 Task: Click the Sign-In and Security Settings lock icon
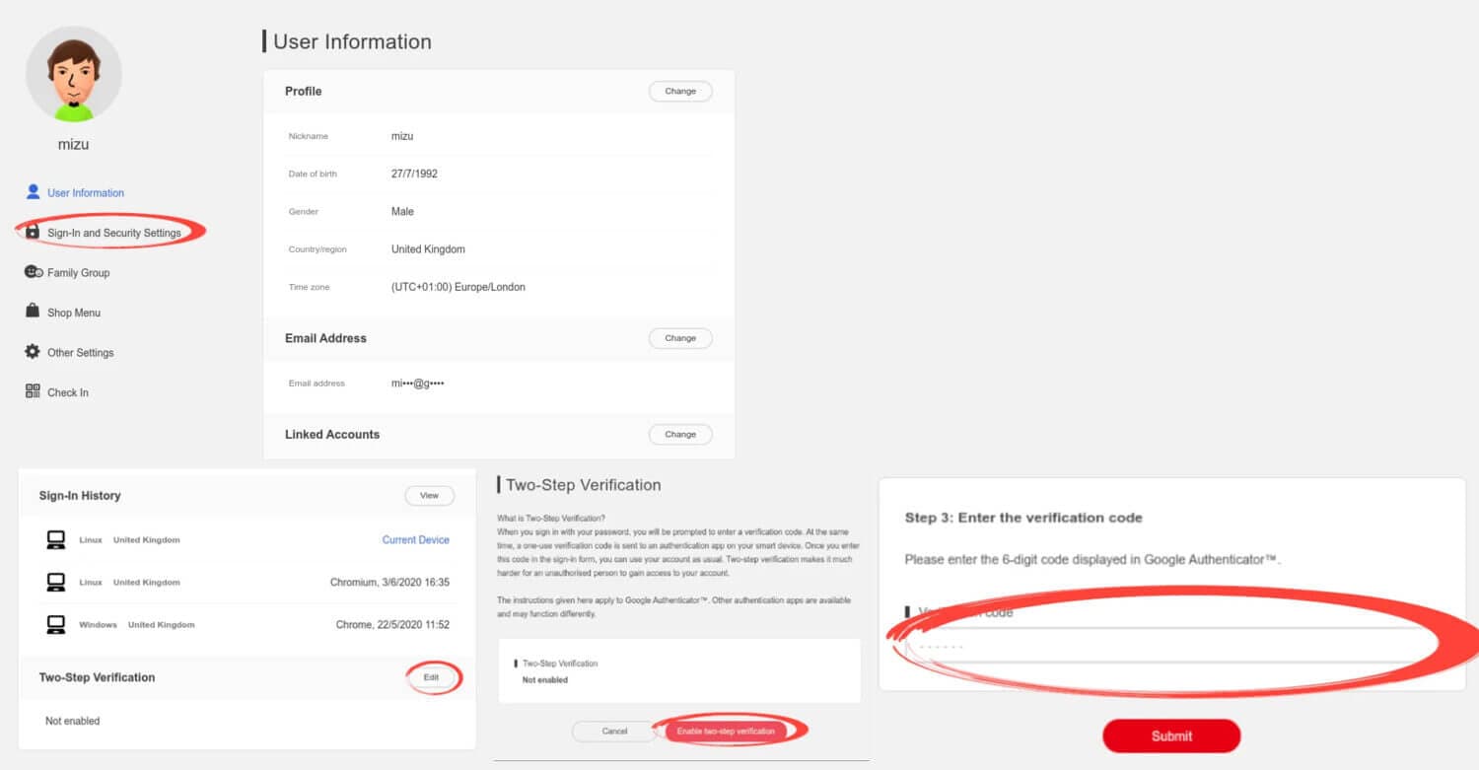pos(33,232)
